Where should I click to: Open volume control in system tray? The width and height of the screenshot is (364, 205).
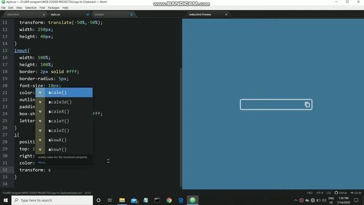(x=324, y=200)
